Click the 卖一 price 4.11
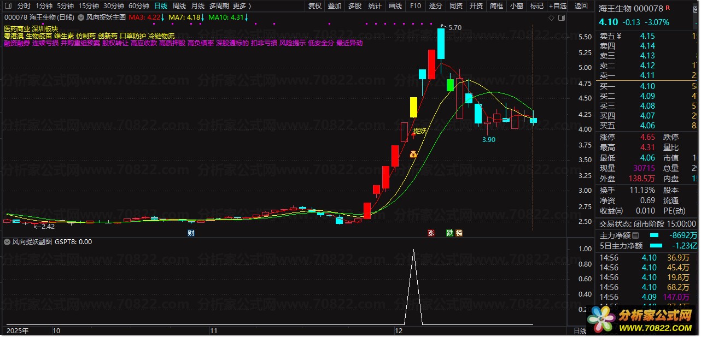 (647, 75)
